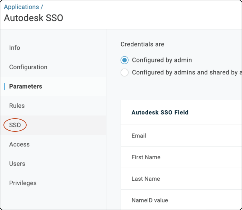Navigate to the Privileges tab

click(x=23, y=183)
